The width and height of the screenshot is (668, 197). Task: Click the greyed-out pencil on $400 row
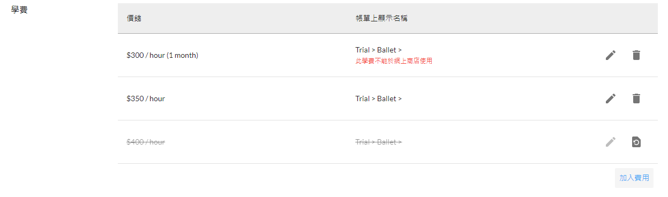click(x=611, y=142)
